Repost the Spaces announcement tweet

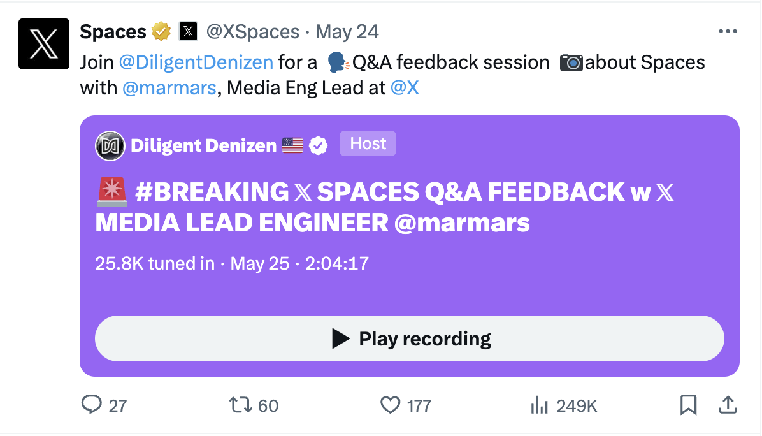point(240,405)
